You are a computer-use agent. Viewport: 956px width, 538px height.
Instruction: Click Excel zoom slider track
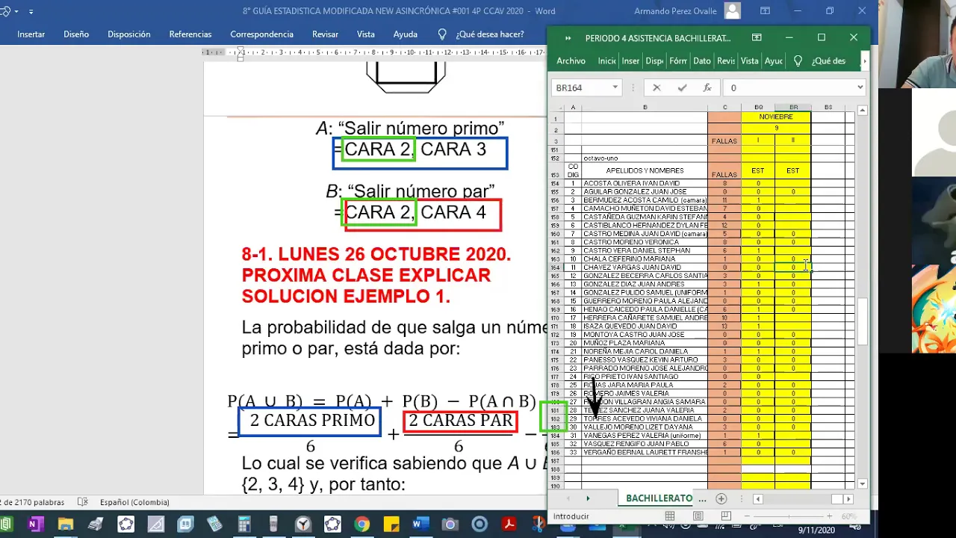788,516
